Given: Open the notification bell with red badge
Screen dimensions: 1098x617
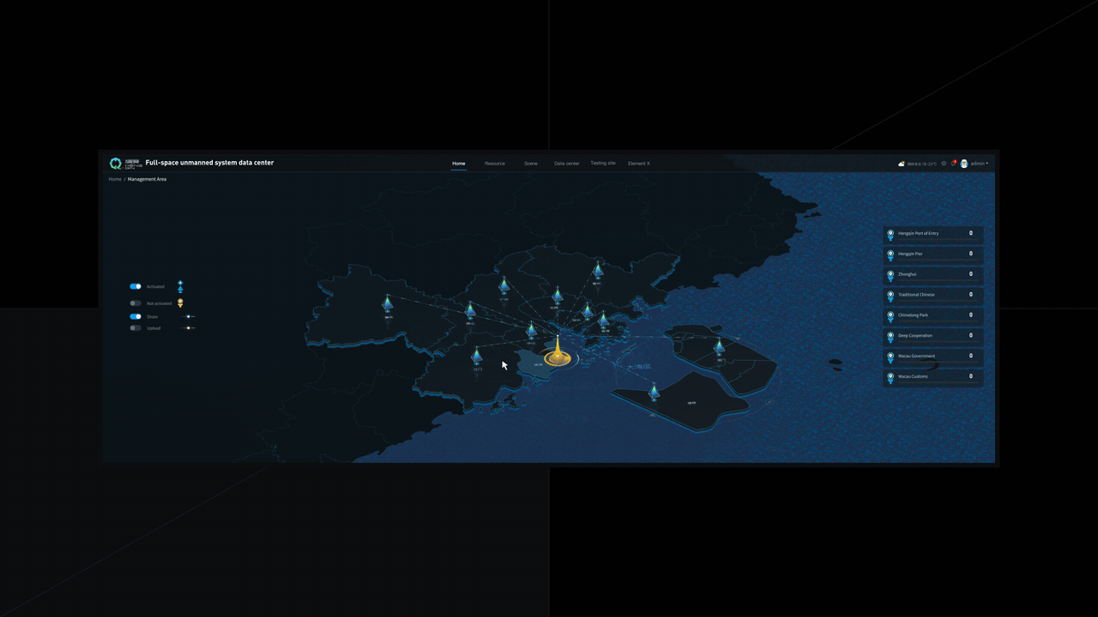Looking at the screenshot, I should point(954,163).
